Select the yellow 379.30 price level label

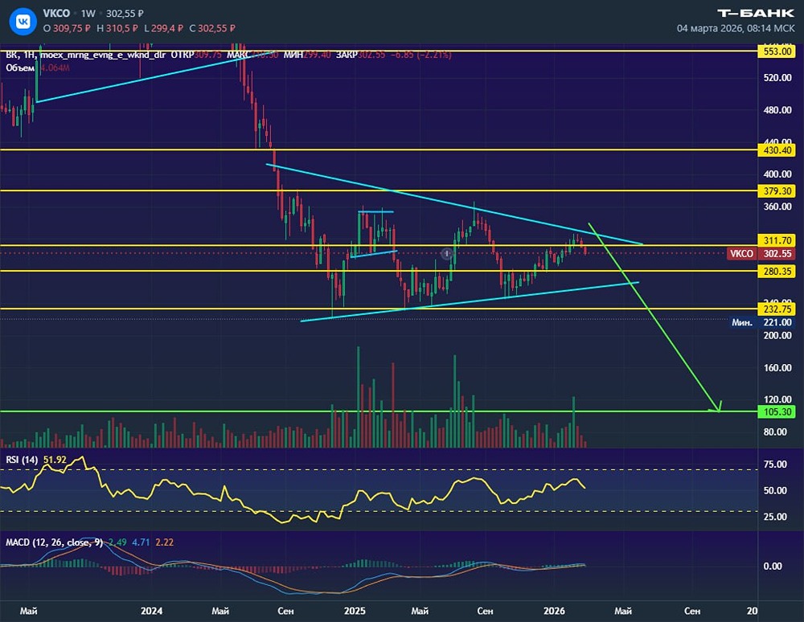777,191
